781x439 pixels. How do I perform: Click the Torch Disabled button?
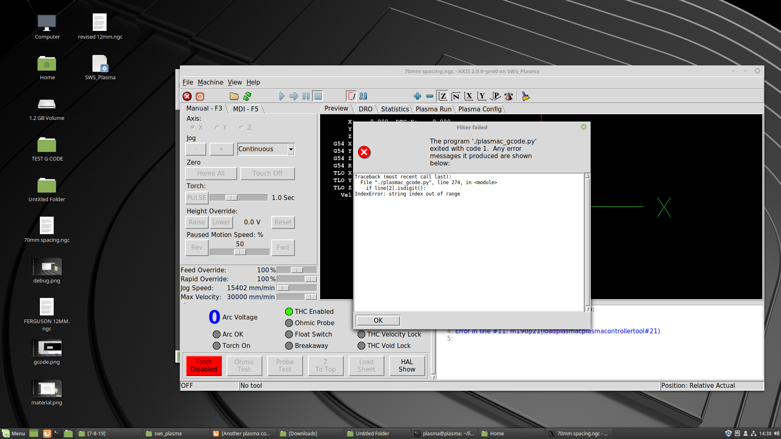204,366
